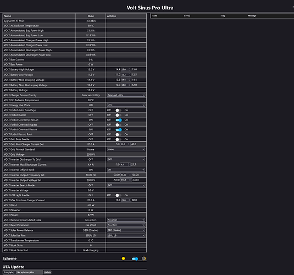This screenshot has width=294, height=275.
Task: Click VOLT Inverter Output Frequency Set field
Action: tap(126, 175)
